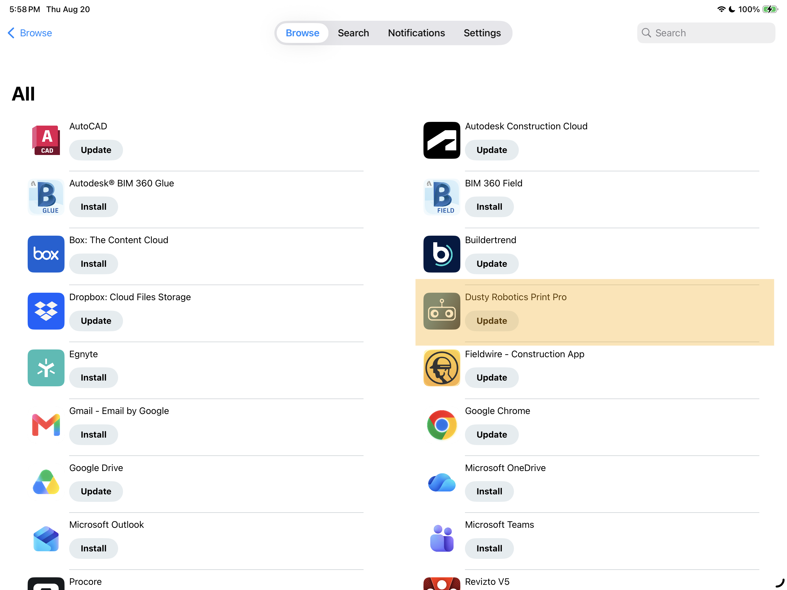Install Egnyte
The width and height of the screenshot is (787, 590).
point(94,378)
